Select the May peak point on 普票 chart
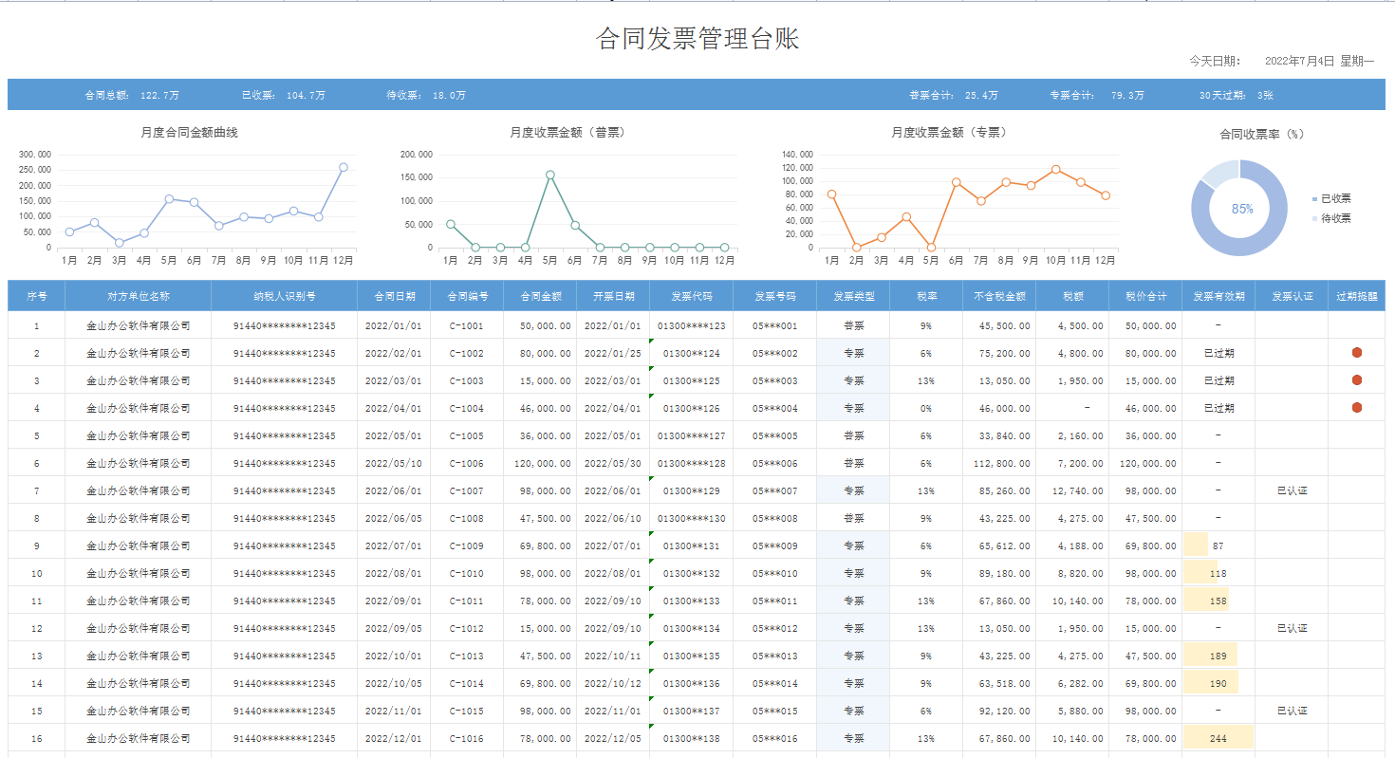Viewport: 1395px width, 758px height. coord(550,175)
